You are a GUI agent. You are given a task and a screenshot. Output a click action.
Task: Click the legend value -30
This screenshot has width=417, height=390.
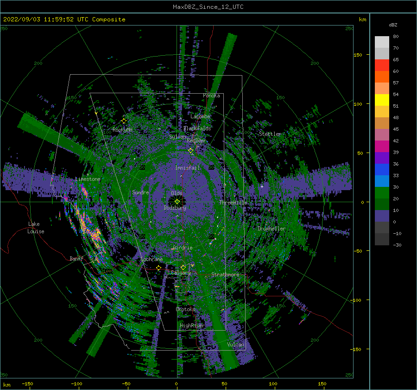click(397, 245)
